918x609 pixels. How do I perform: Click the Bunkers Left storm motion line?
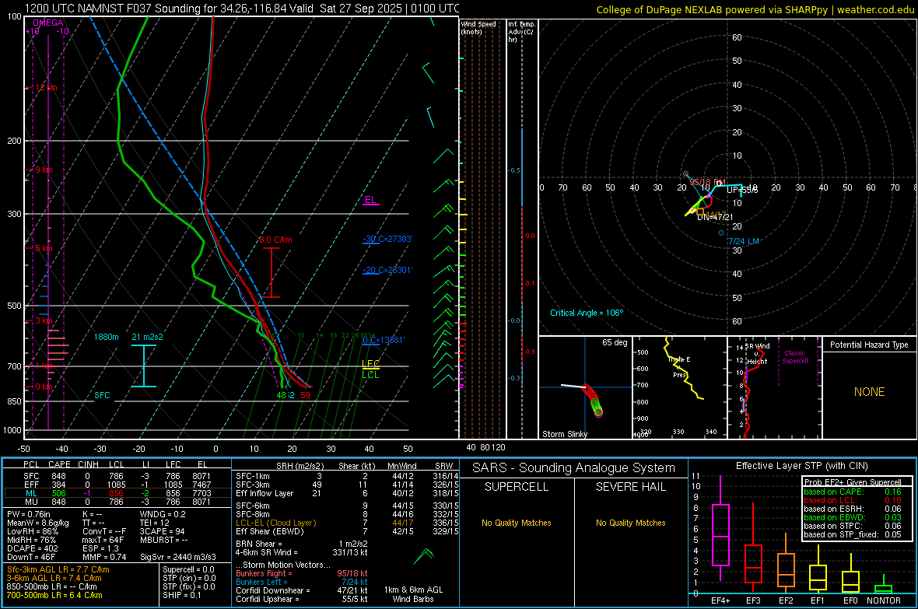click(x=302, y=582)
